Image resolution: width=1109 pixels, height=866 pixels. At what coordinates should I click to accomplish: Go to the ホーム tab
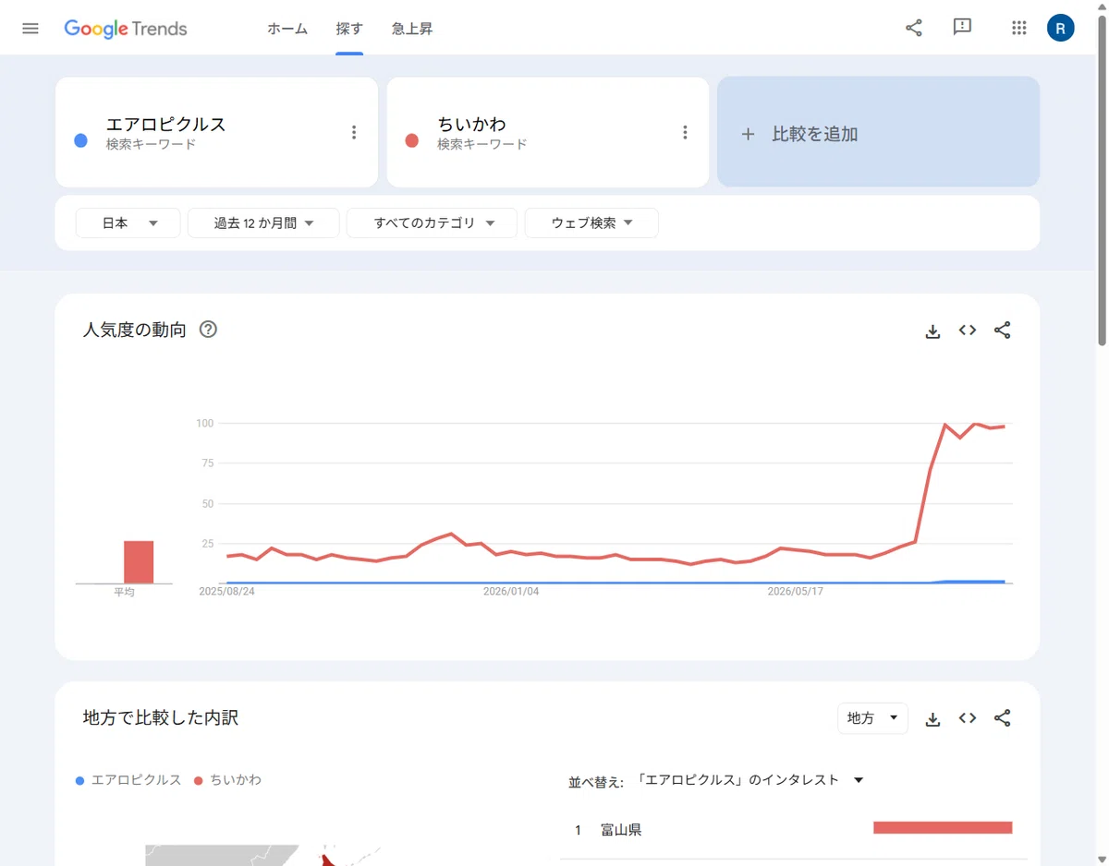(287, 29)
